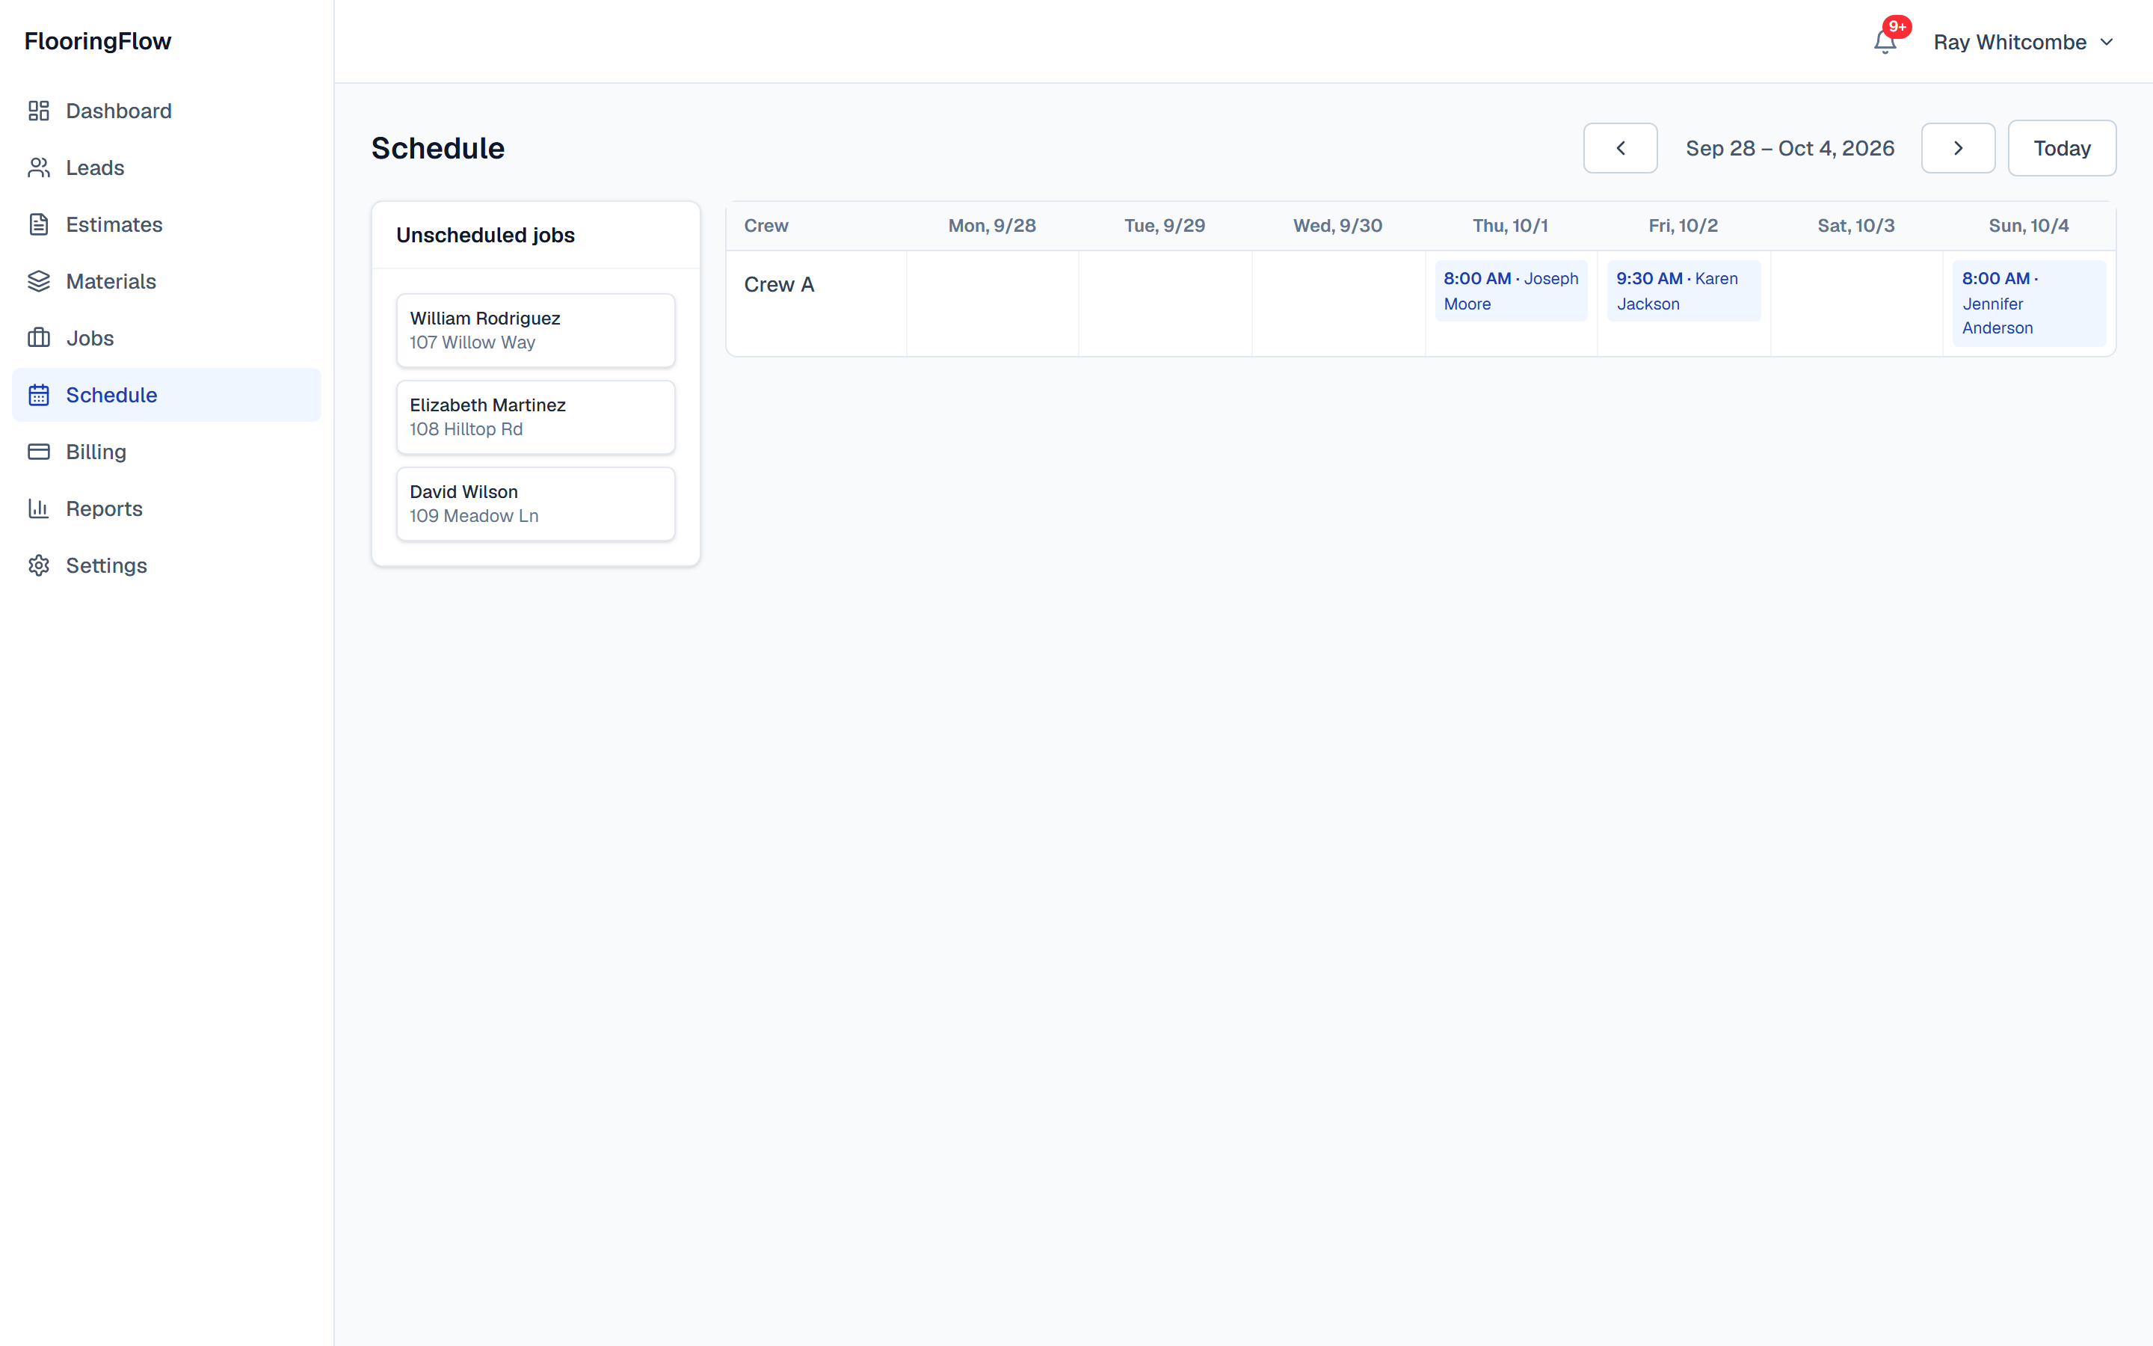Jump to the current week with Today

point(2061,148)
